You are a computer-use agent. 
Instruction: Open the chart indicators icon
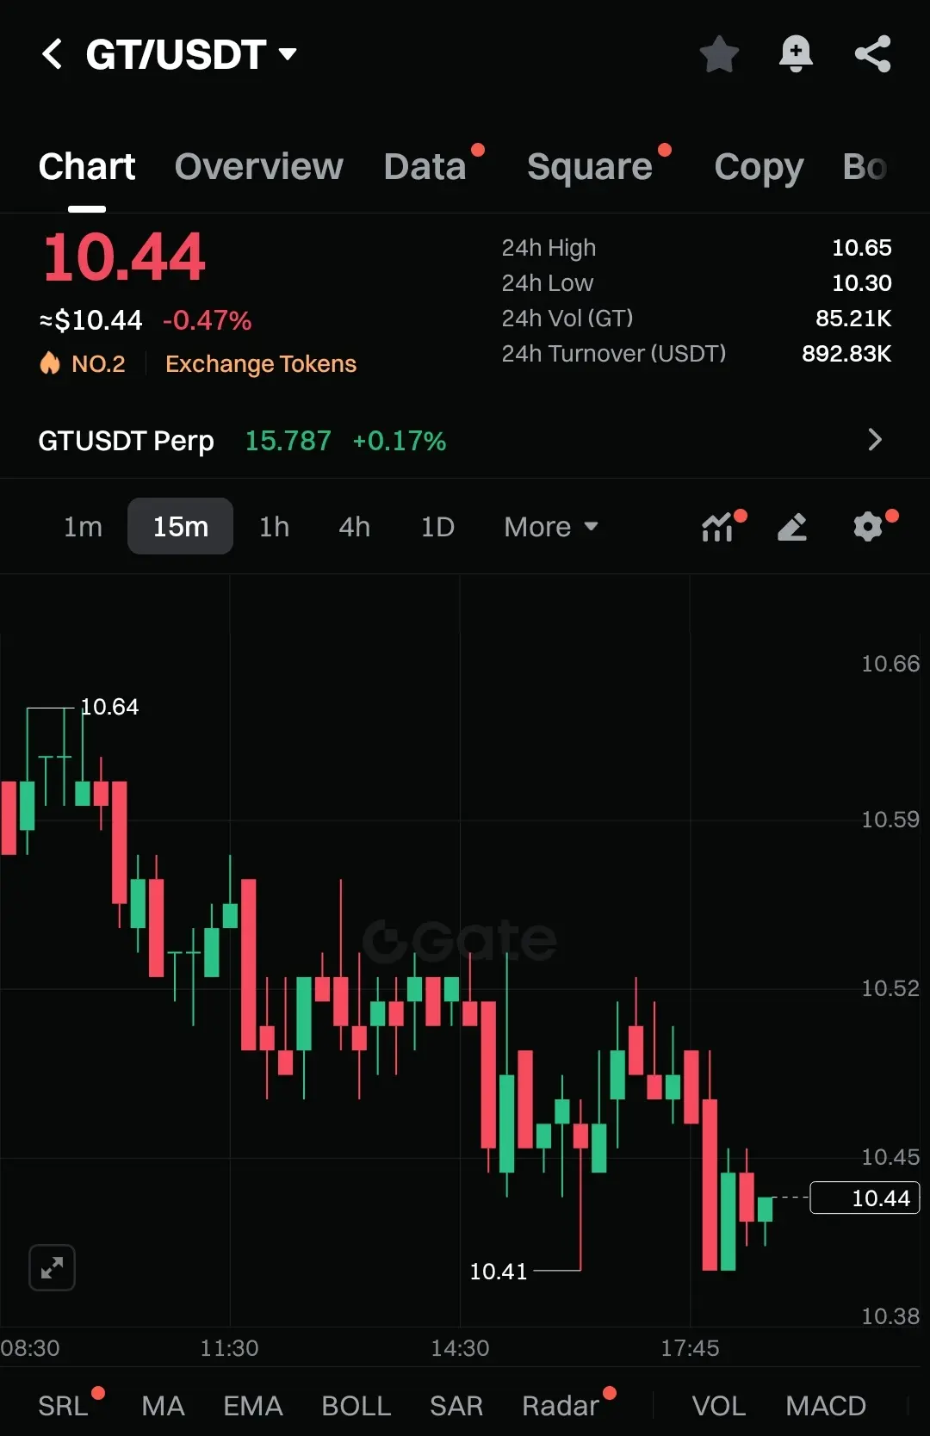[717, 526]
